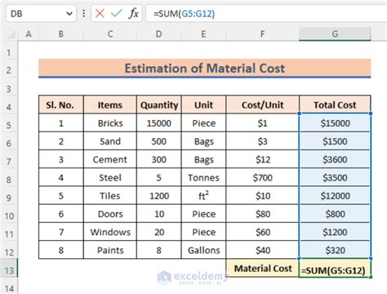Select column D header
This screenshot has height=294, width=387.
(x=158, y=34)
